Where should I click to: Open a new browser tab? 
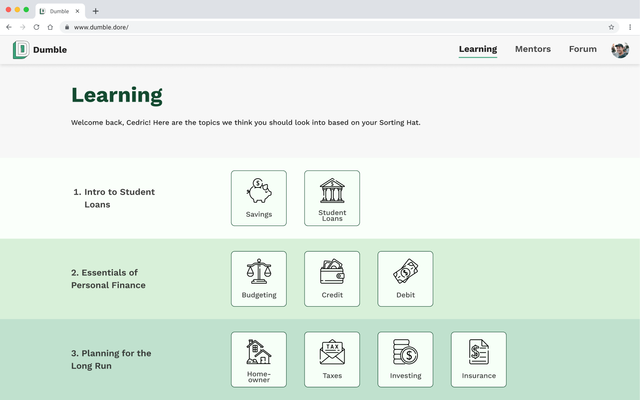[x=96, y=11]
